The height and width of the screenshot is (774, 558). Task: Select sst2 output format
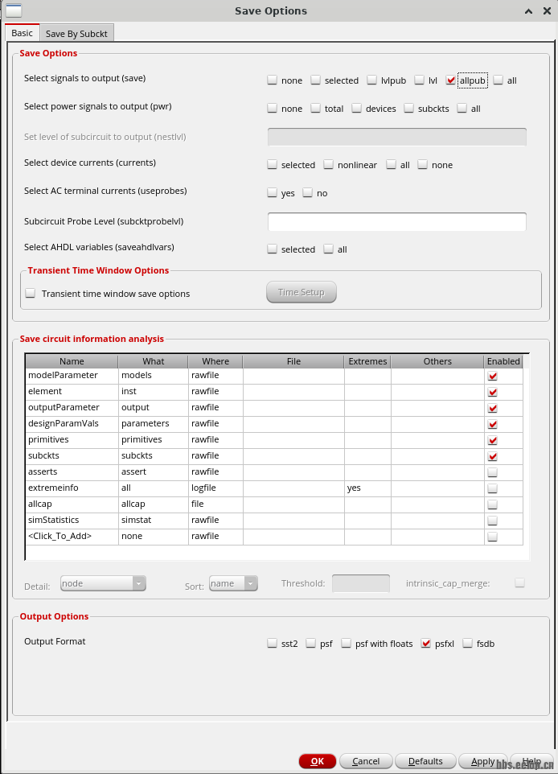pyautogui.click(x=272, y=643)
